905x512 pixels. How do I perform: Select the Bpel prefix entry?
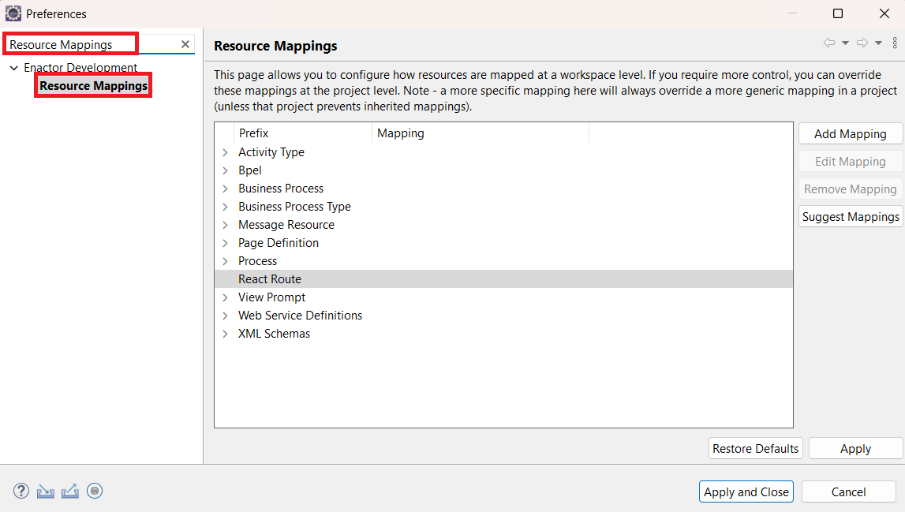[250, 170]
